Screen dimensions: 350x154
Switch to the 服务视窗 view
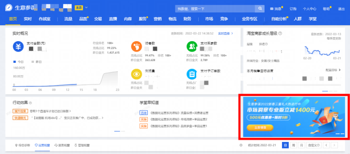62,145
